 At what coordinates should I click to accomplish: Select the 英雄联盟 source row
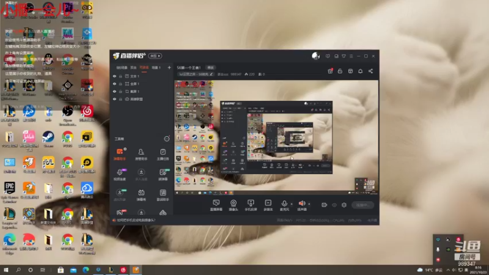pos(142,99)
